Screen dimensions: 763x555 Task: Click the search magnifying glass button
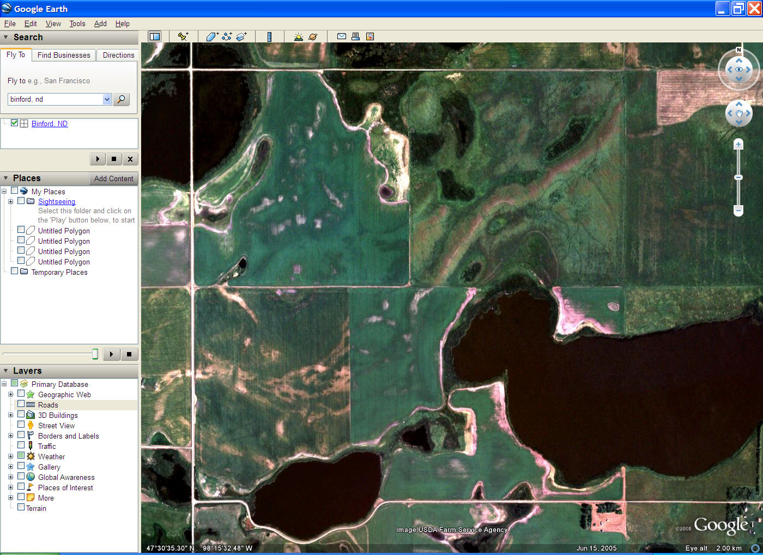(x=121, y=99)
